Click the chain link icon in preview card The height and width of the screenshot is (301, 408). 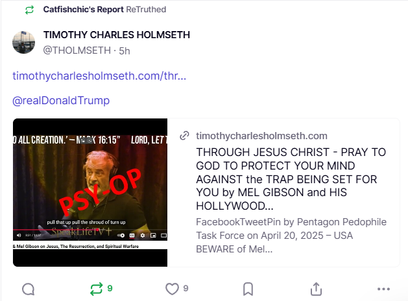pyautogui.click(x=184, y=135)
